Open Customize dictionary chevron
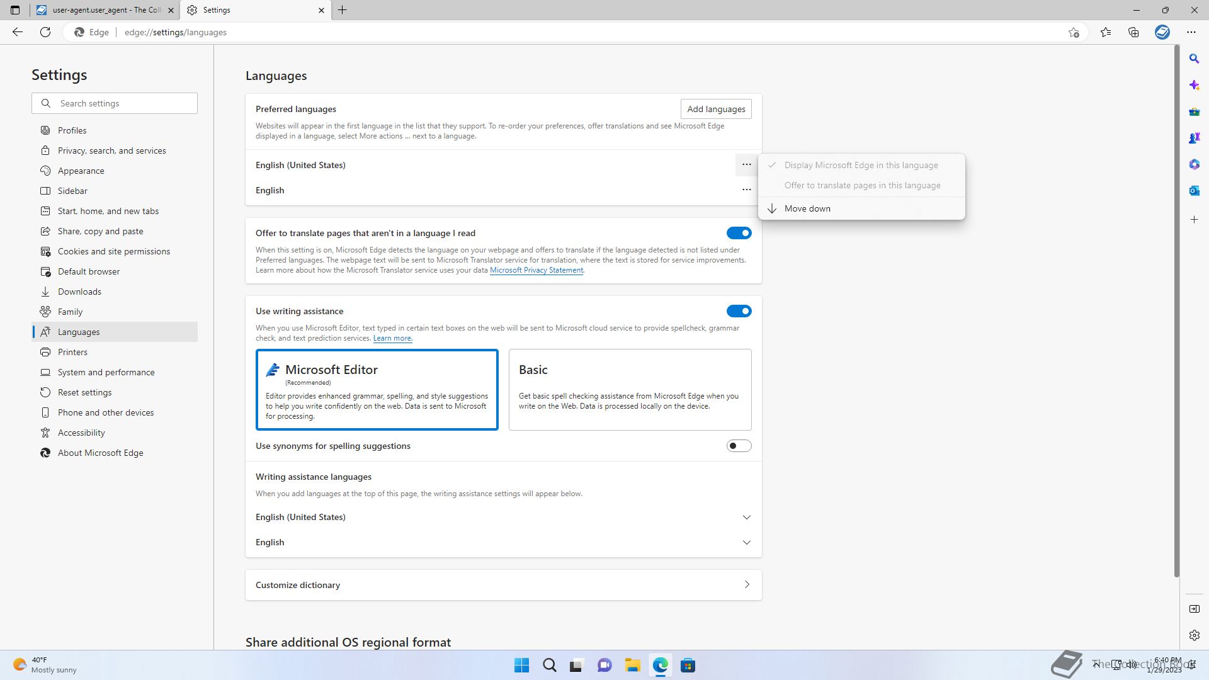 (747, 584)
